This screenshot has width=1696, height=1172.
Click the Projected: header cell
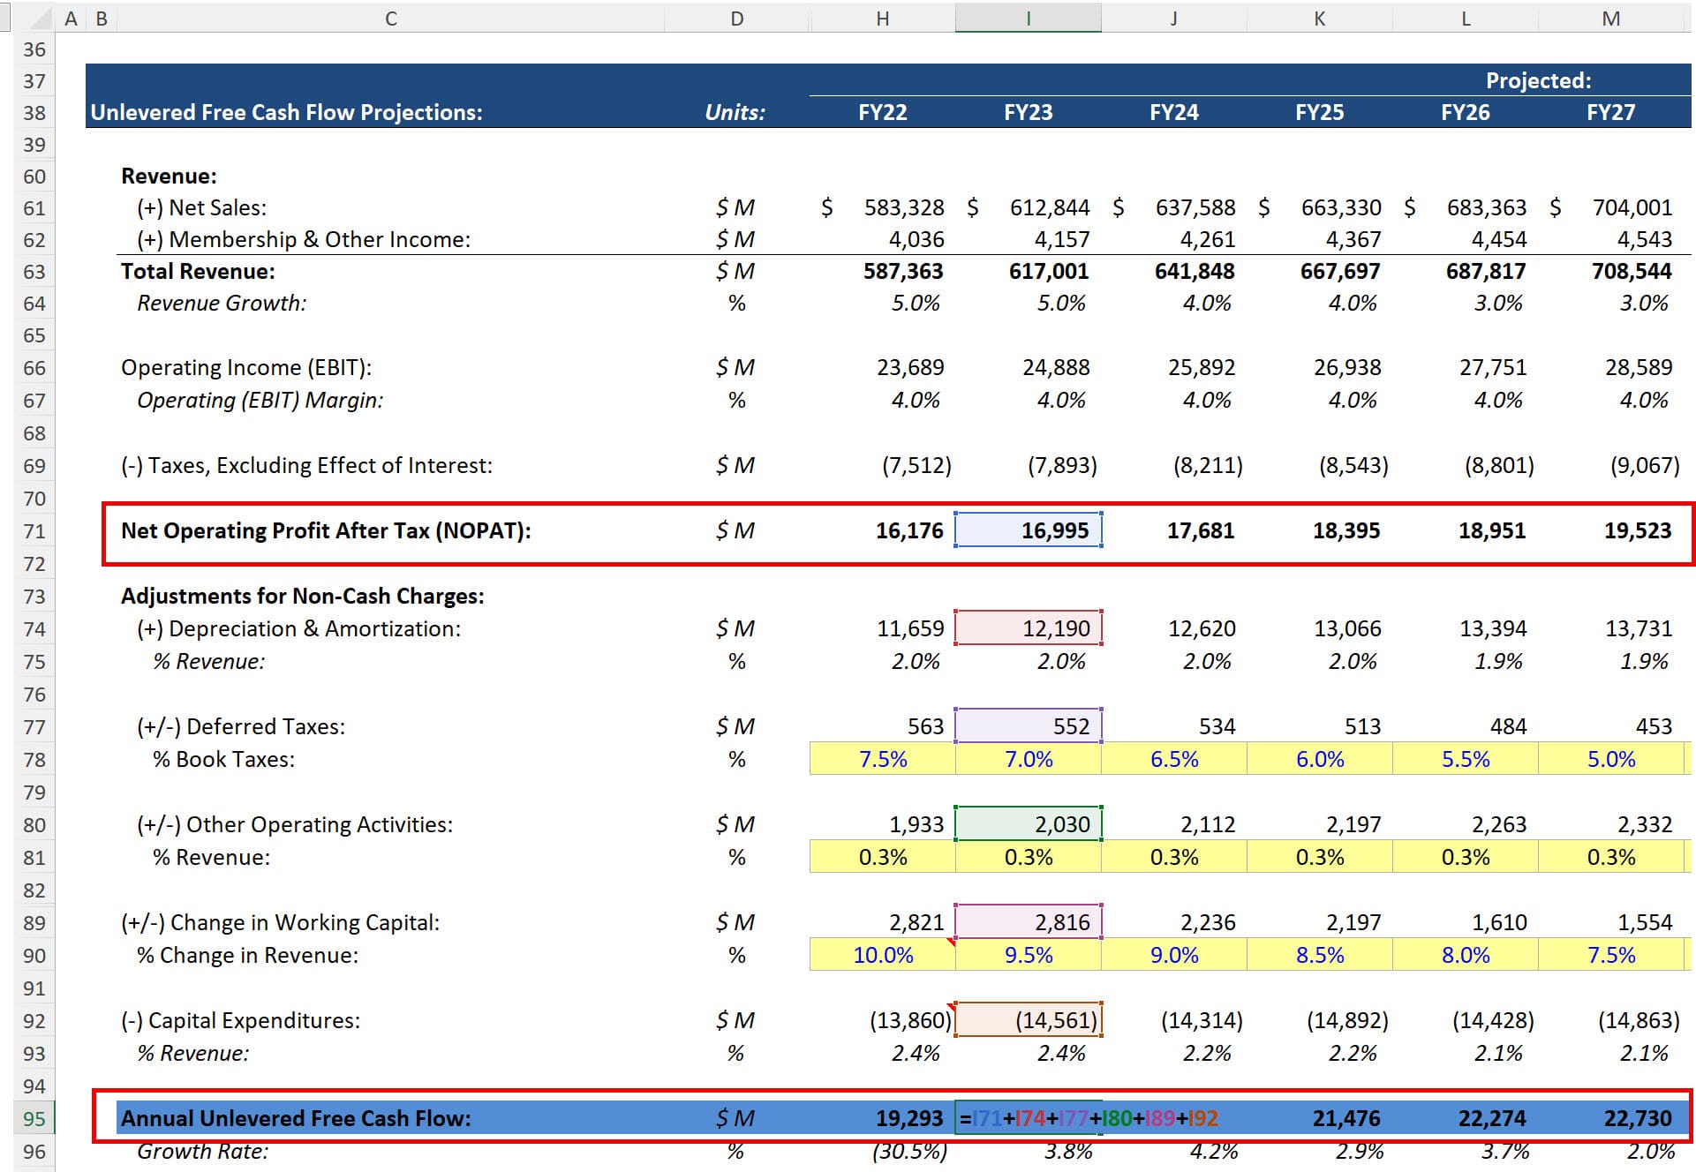pyautogui.click(x=1537, y=81)
